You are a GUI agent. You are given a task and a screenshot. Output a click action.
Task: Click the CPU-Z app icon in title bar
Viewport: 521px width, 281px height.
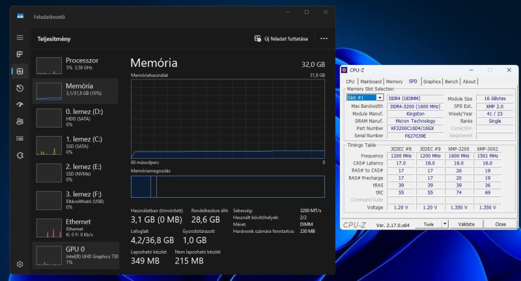345,70
